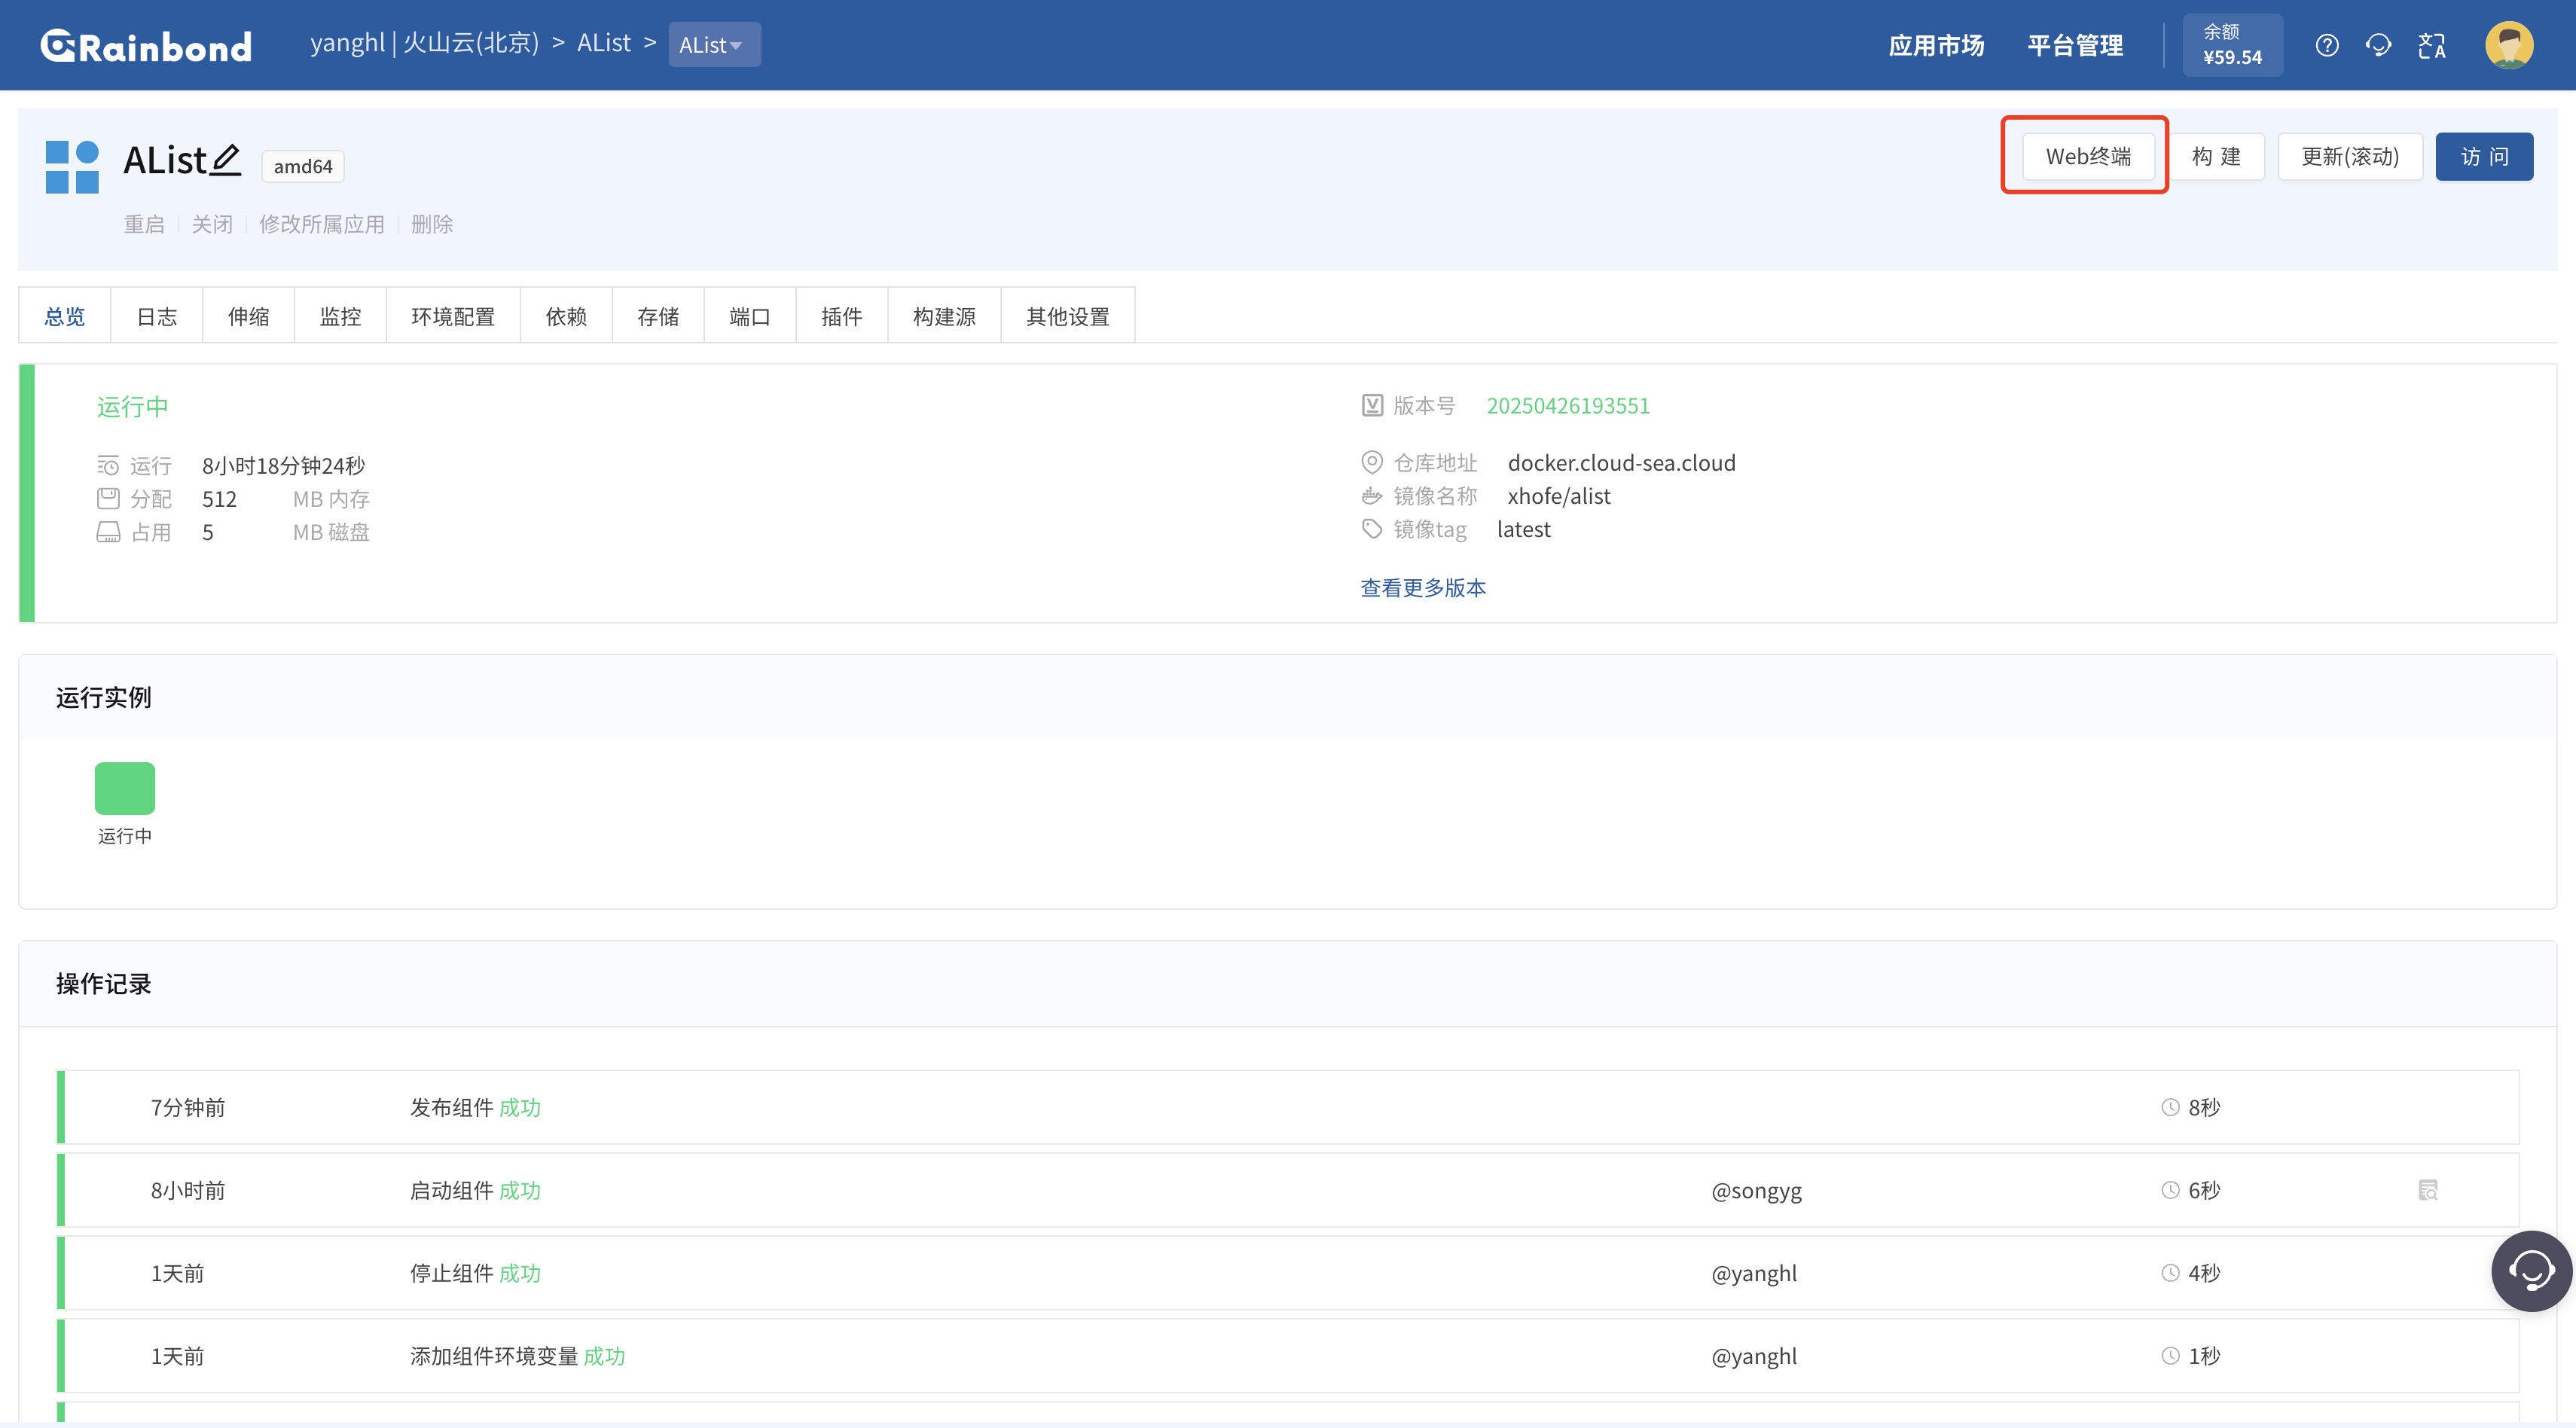This screenshot has height=1428, width=2576.
Task: Click the 关闭 link
Action: click(212, 224)
